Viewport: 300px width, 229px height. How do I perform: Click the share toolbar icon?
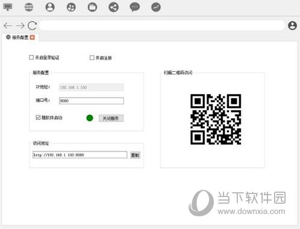(x=113, y=7)
